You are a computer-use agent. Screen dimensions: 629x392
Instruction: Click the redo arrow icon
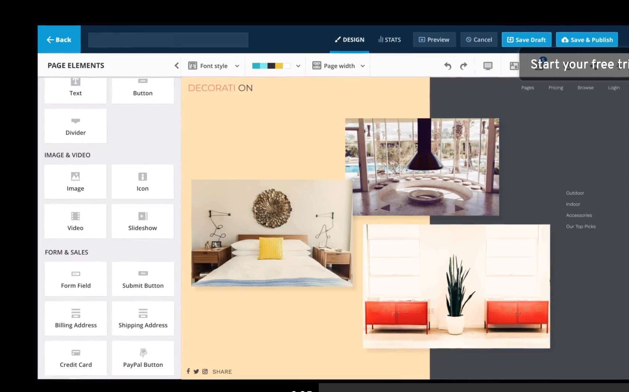pos(463,66)
